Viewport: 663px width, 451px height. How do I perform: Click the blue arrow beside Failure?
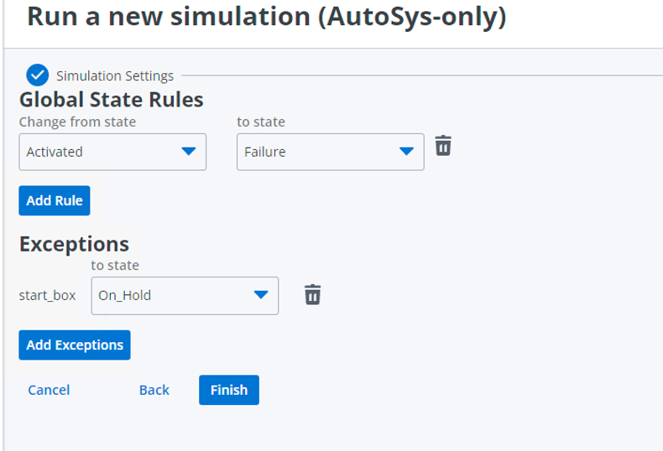coord(406,152)
